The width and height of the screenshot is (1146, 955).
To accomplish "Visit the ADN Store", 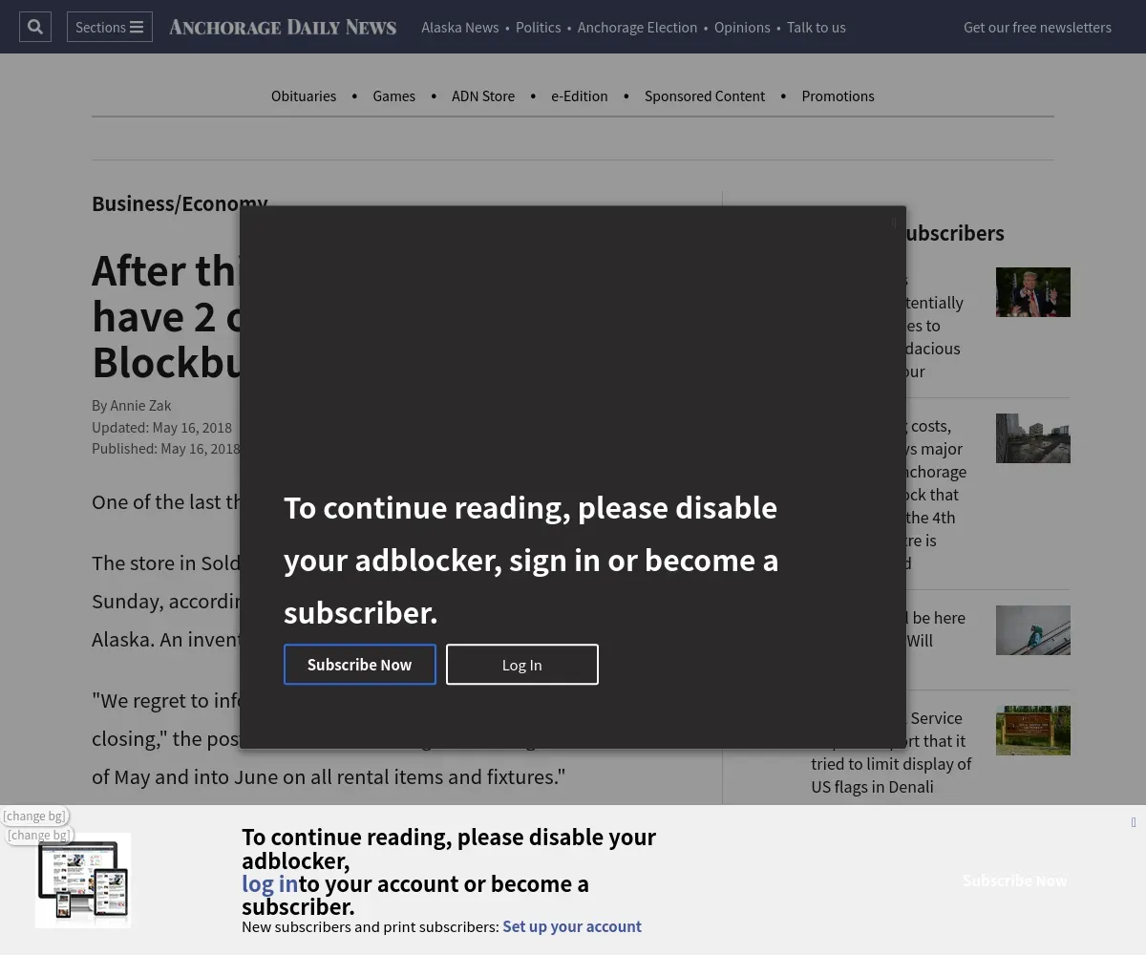I will (483, 95).
